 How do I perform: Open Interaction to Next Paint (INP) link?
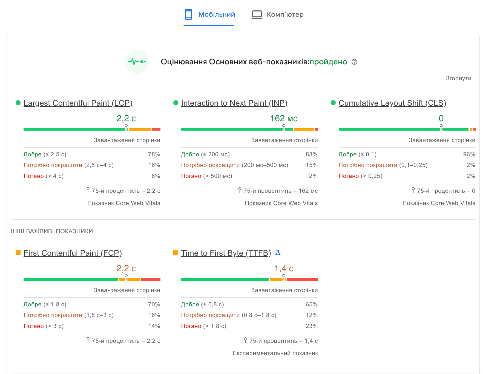234,103
